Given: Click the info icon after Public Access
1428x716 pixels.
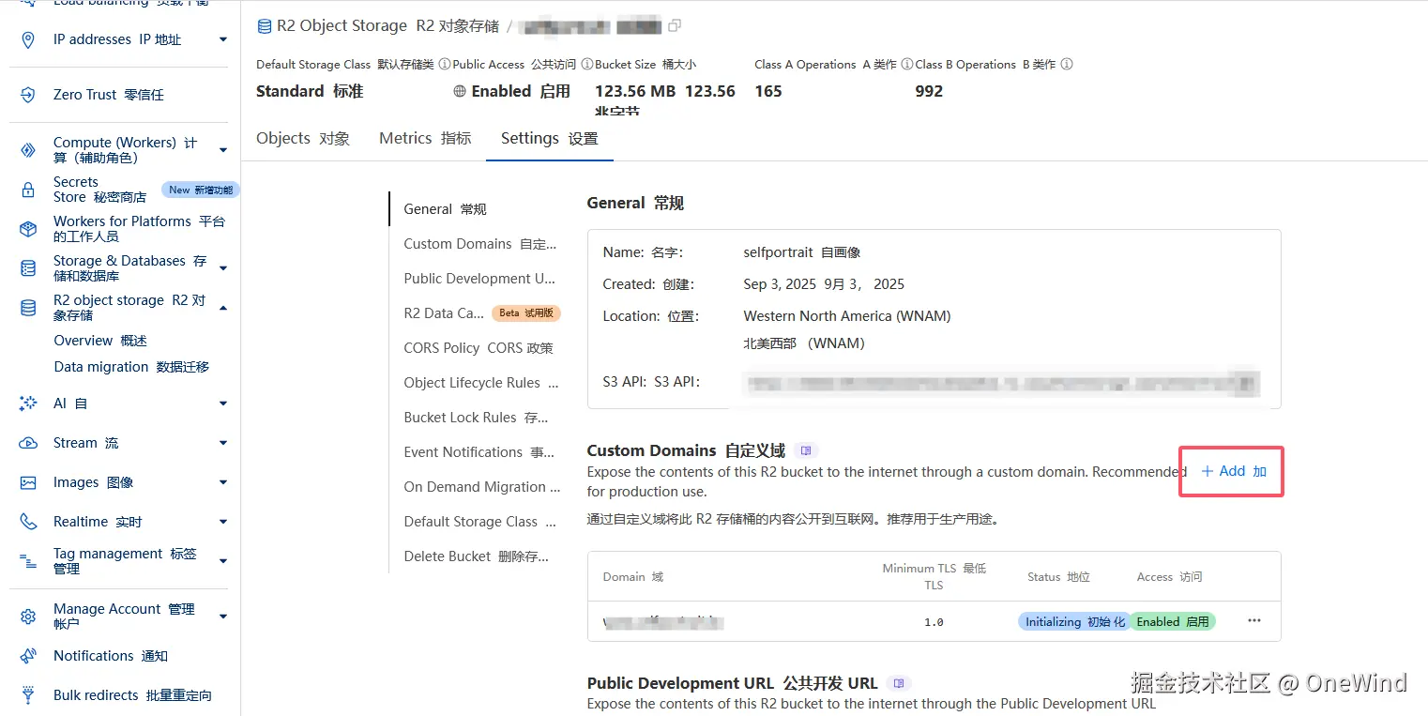Looking at the screenshot, I should point(586,65).
